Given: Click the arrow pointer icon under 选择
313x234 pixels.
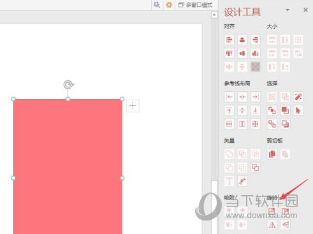Looking at the screenshot, I should click(x=298, y=110).
